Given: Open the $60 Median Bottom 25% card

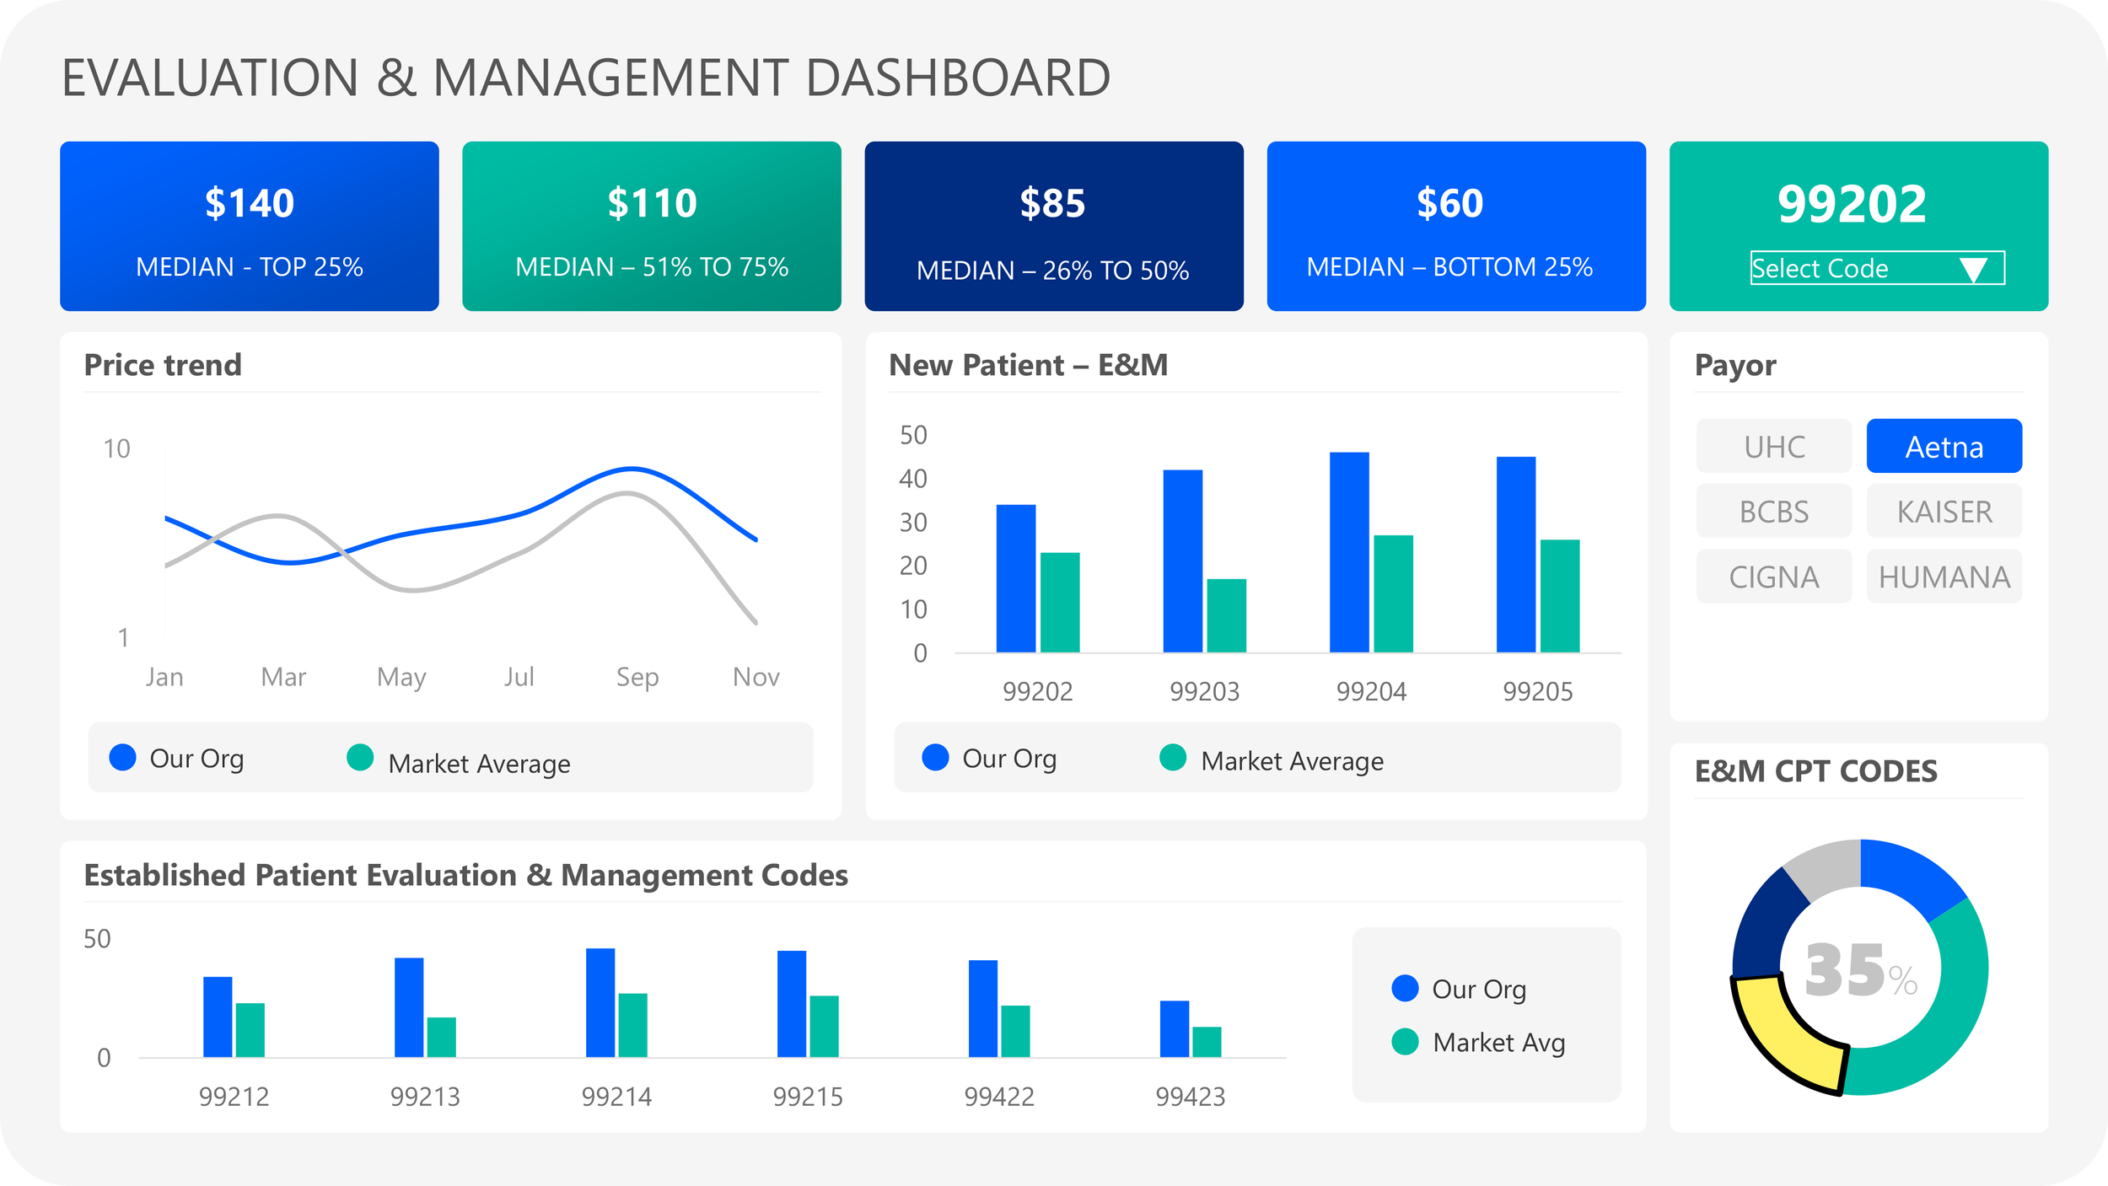Looking at the screenshot, I should tap(1456, 226).
